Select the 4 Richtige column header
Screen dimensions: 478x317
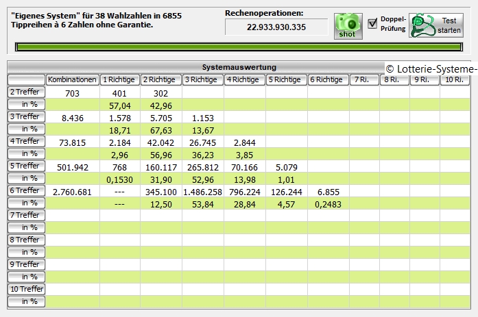pyautogui.click(x=245, y=79)
